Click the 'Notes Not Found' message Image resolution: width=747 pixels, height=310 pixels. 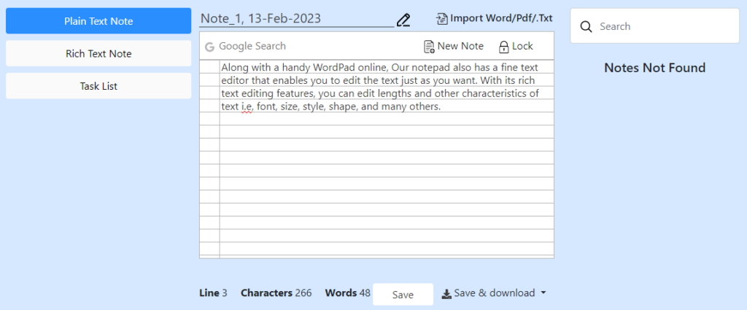654,68
